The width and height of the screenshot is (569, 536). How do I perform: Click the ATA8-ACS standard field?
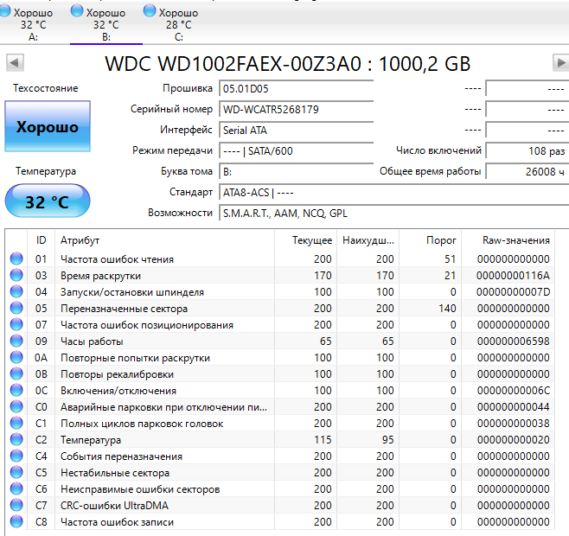(394, 192)
